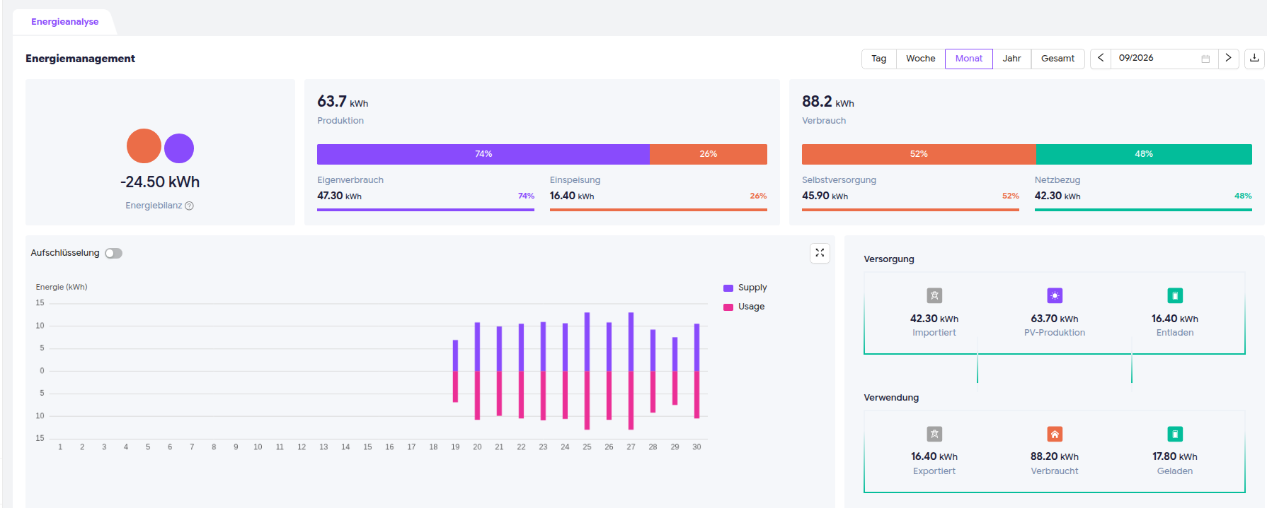Select the Monat period
The height and width of the screenshot is (508, 1267).
pyautogui.click(x=968, y=59)
